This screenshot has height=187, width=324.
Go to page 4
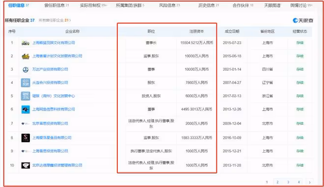(299, 182)
